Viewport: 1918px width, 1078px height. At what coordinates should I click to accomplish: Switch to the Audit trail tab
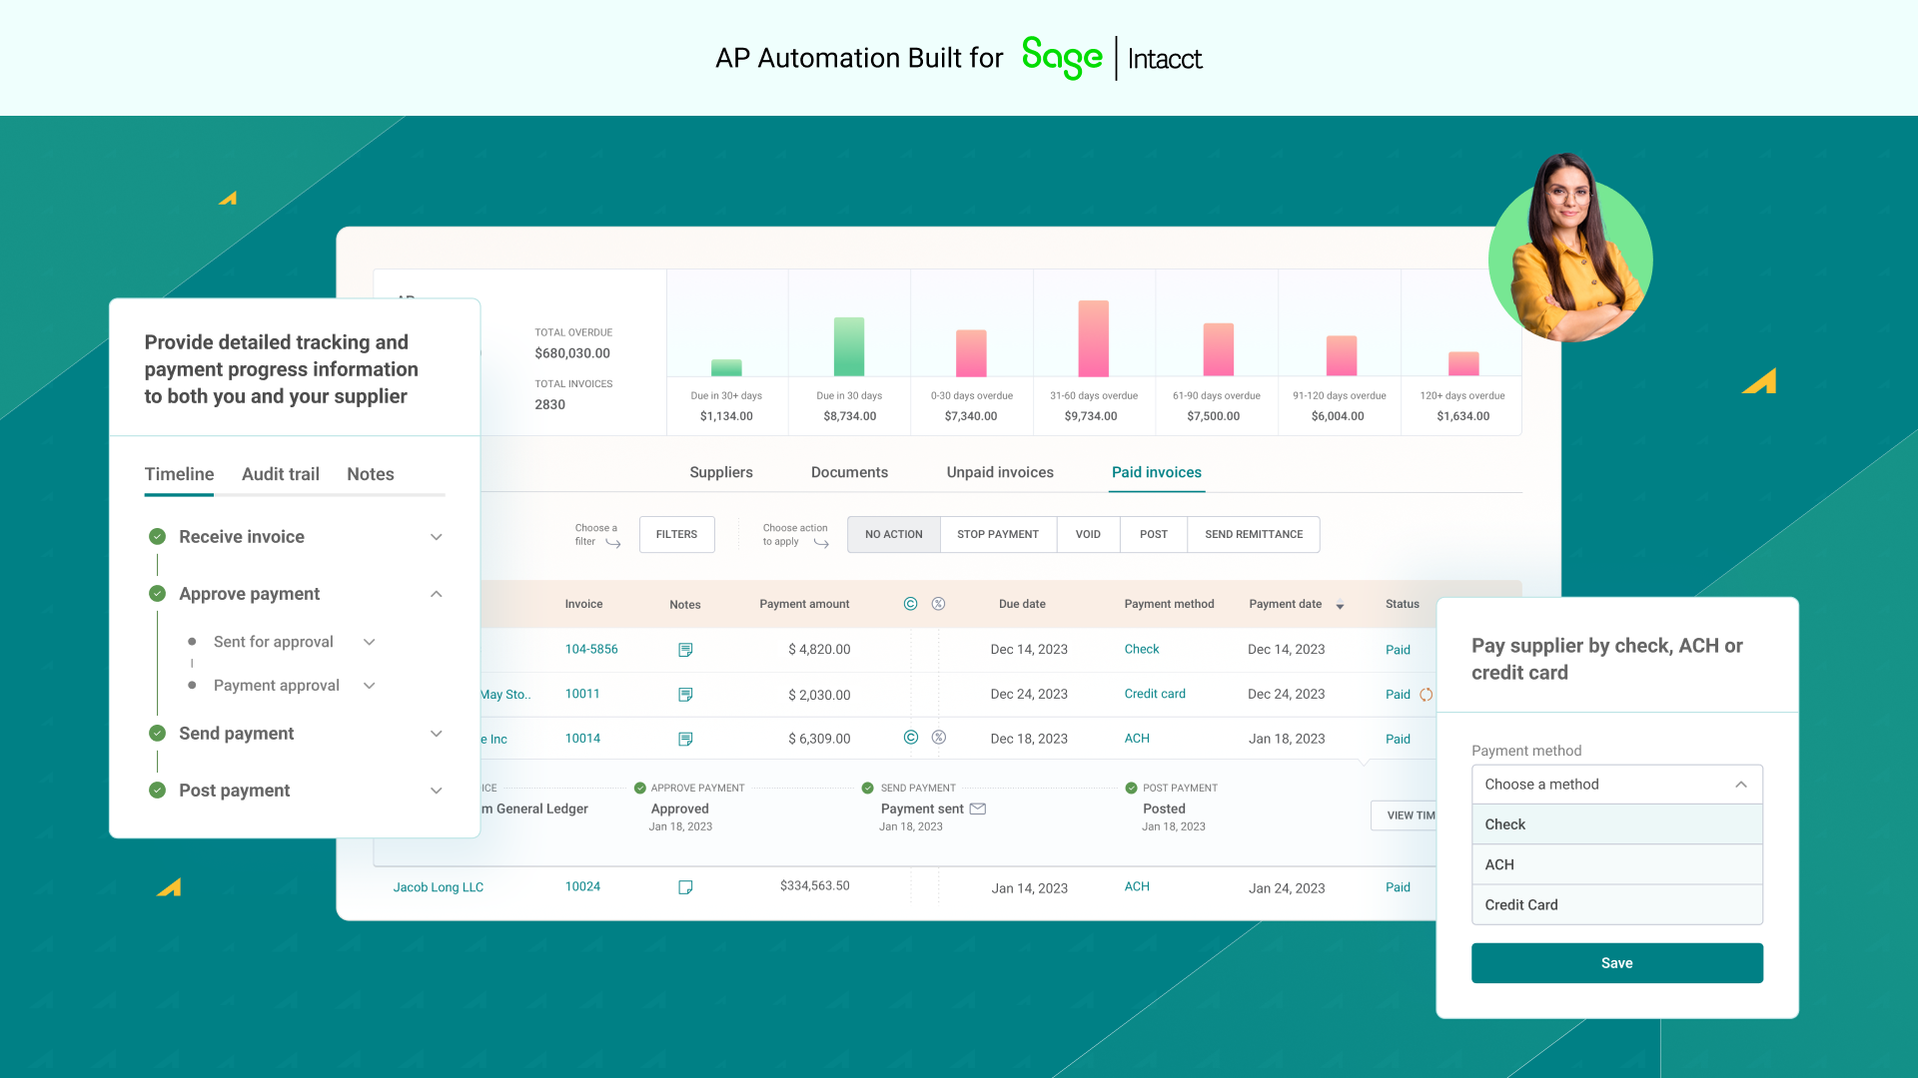point(281,474)
